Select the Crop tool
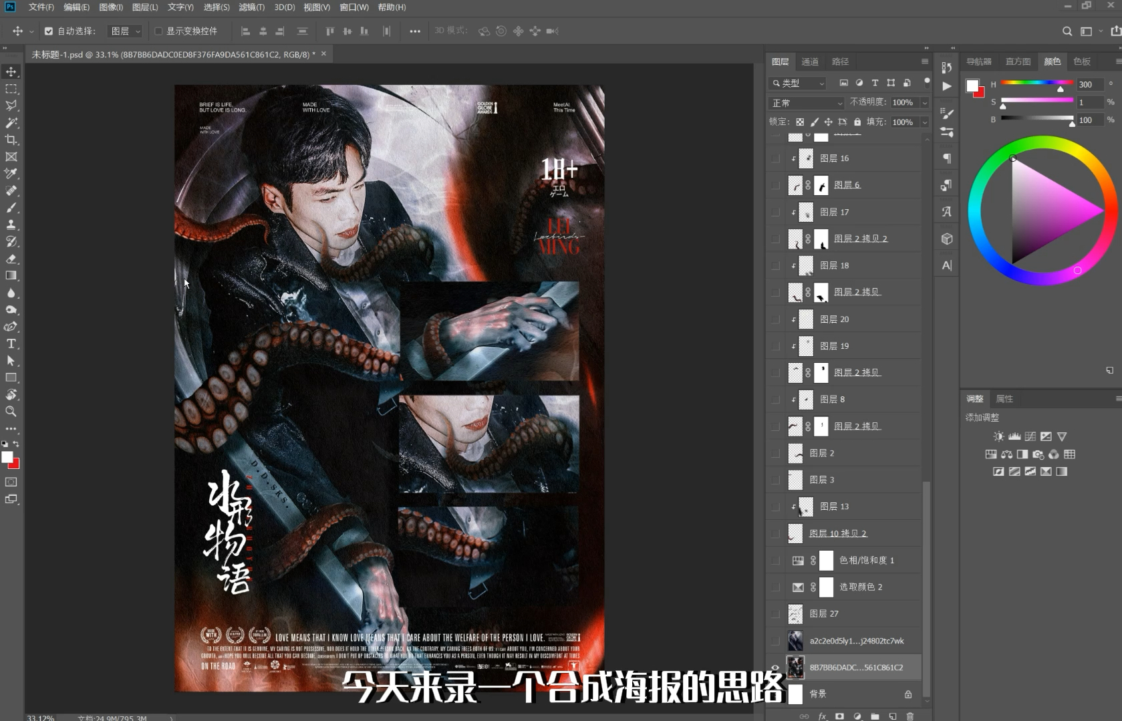Screen dimensions: 1122x721 click(x=11, y=140)
